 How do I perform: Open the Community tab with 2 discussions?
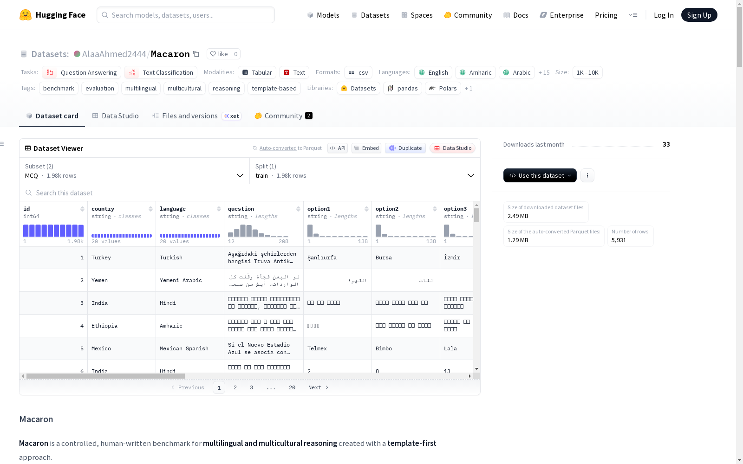tap(283, 116)
